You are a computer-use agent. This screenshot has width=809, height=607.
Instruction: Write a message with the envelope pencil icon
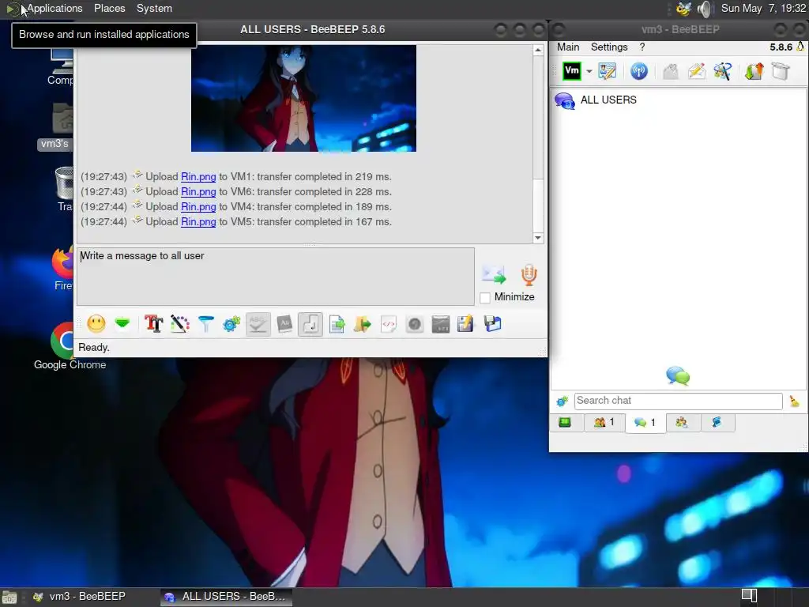(x=697, y=70)
